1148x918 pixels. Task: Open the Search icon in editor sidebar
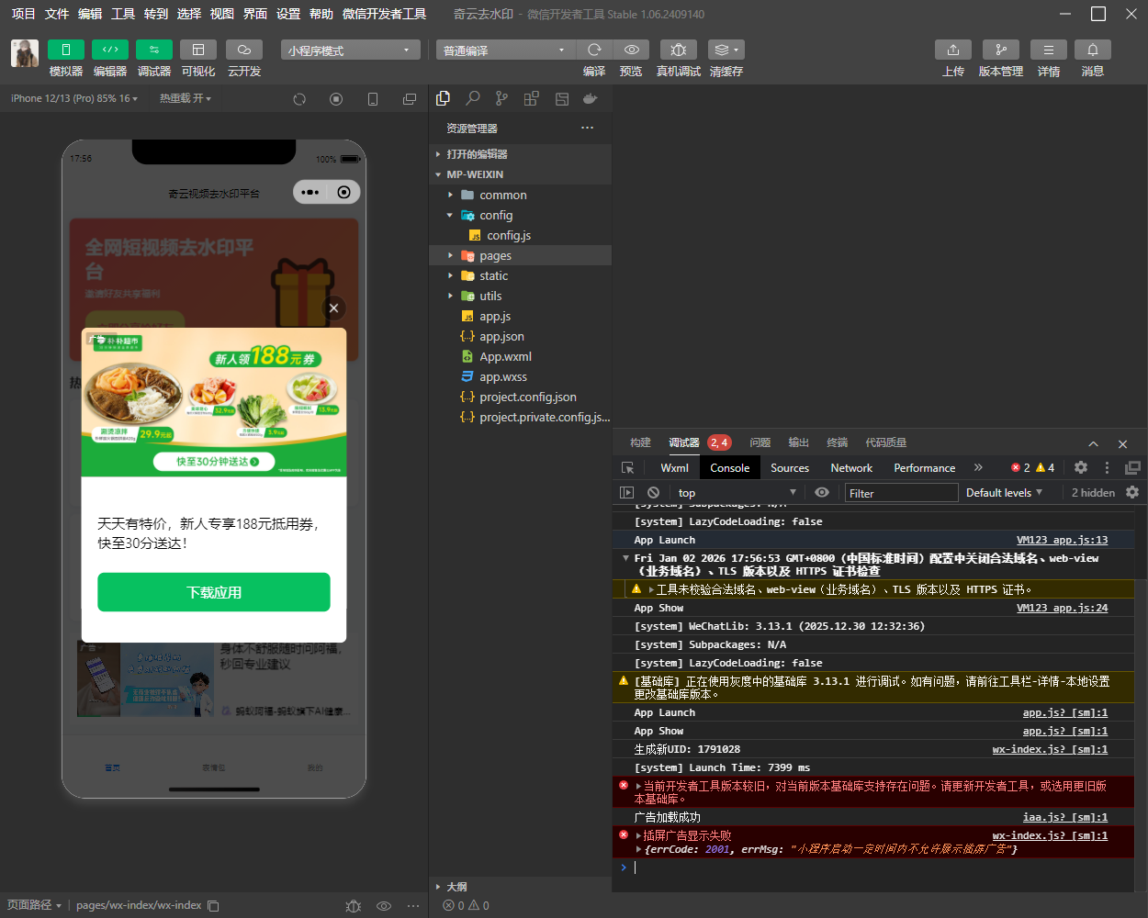tap(473, 98)
